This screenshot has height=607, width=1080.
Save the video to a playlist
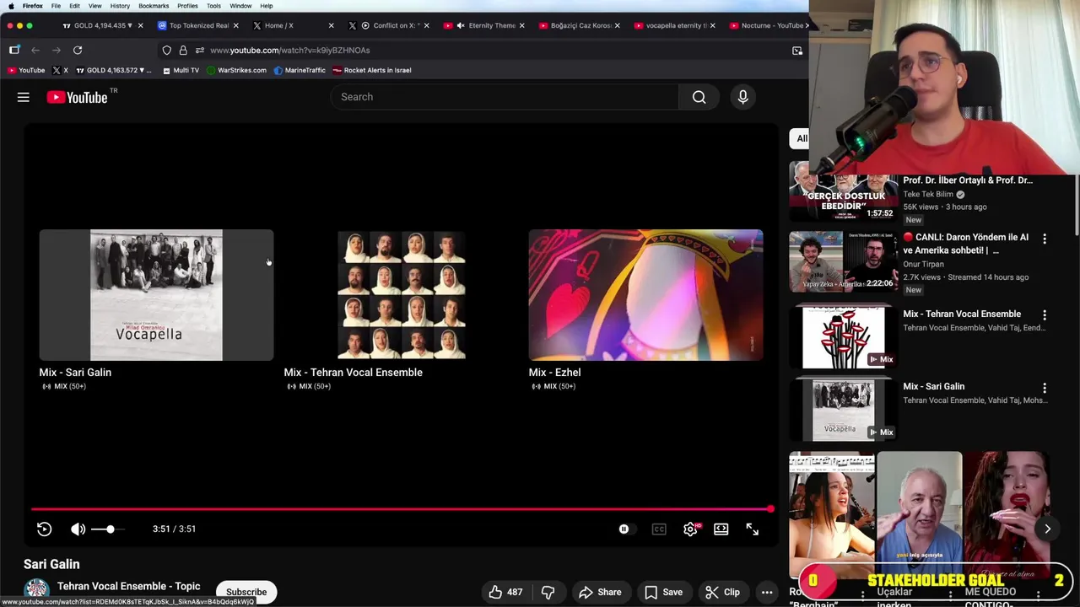663,592
